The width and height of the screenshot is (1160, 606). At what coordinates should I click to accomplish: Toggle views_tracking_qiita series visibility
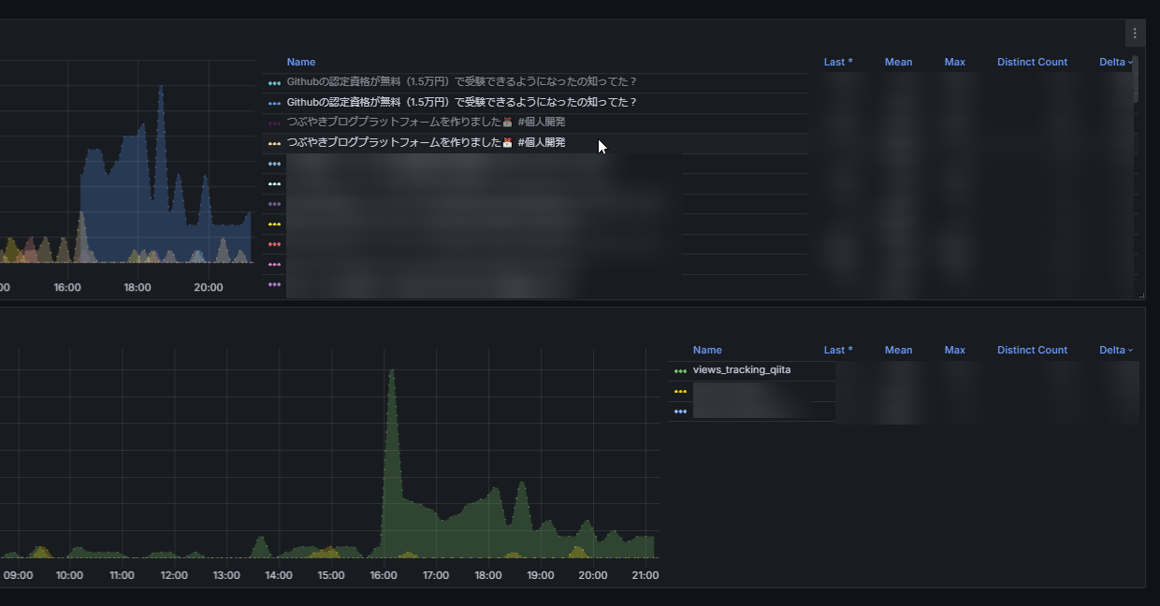[741, 370]
